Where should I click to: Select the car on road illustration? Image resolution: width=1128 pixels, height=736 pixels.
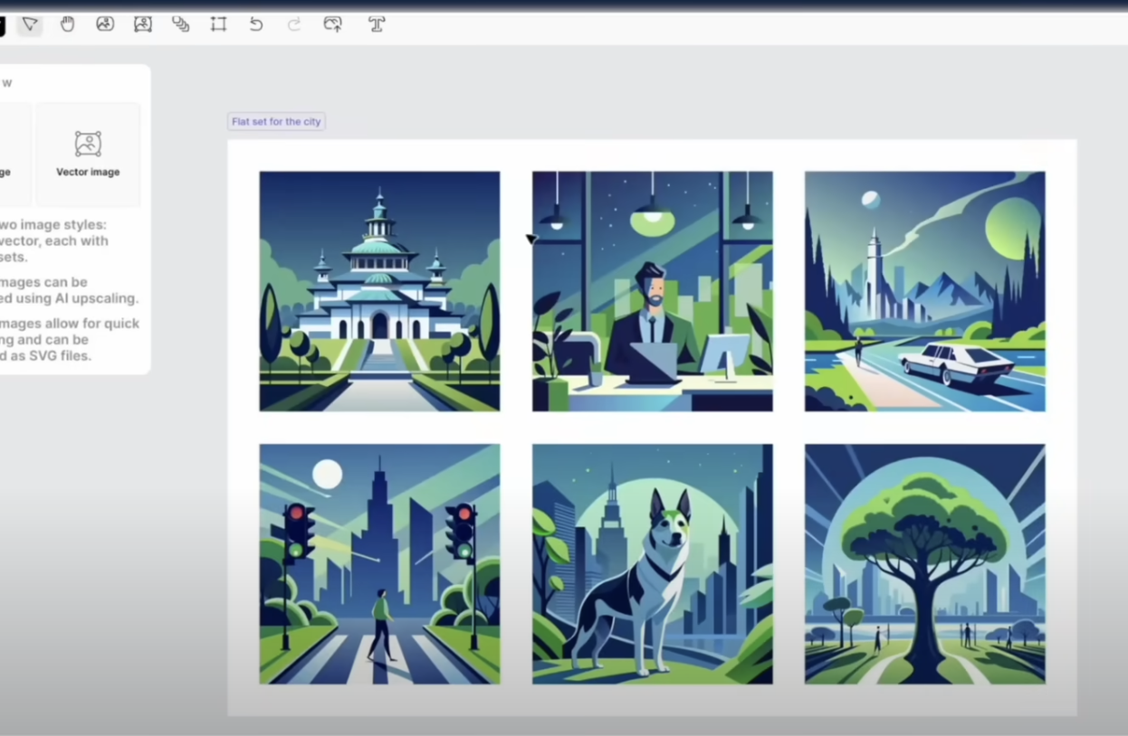pyautogui.click(x=924, y=291)
